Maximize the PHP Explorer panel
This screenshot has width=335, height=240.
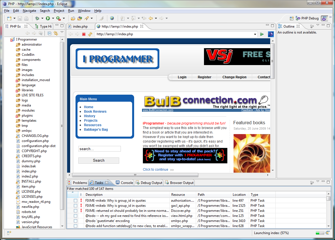[62, 26]
